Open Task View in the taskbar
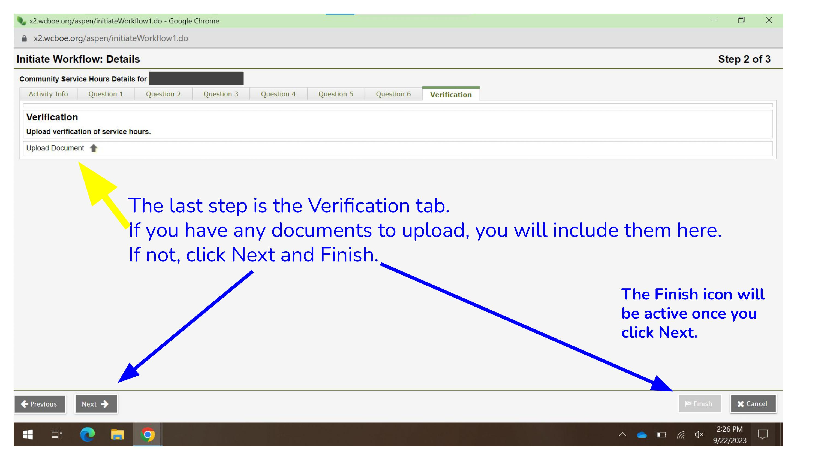The height and width of the screenshot is (460, 818). click(x=56, y=434)
